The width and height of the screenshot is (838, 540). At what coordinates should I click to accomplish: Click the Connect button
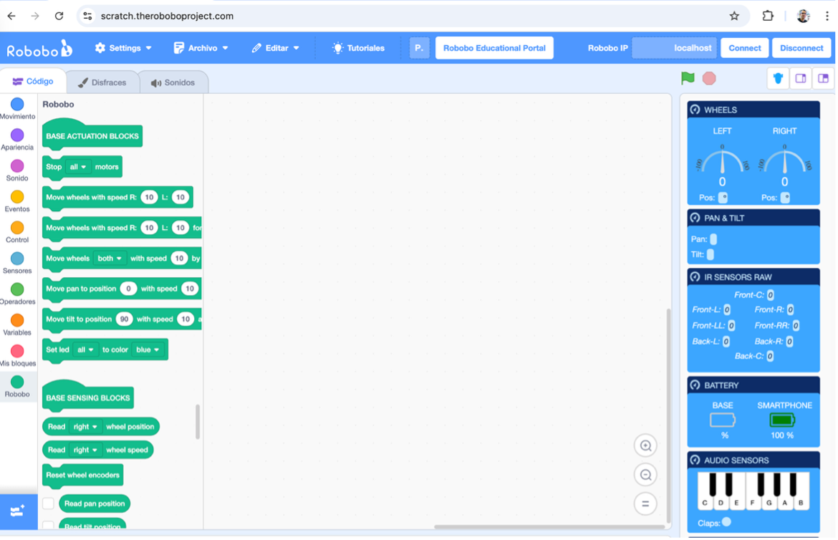pyautogui.click(x=744, y=48)
